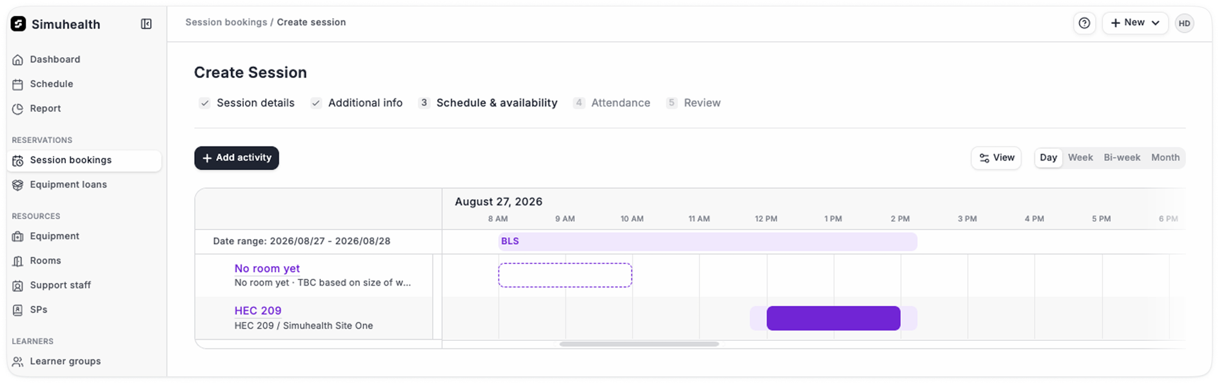Expand the New dropdown button
Screen dimensions: 1219x384
coord(1135,23)
